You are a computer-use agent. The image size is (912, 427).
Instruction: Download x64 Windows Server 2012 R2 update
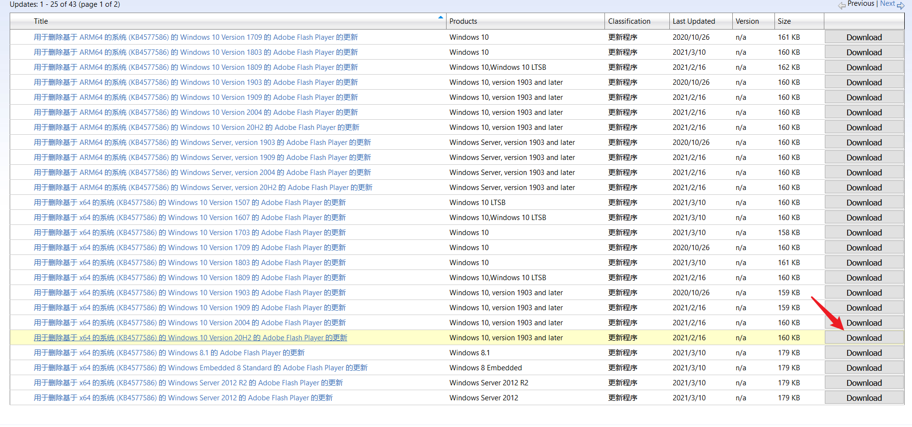click(x=864, y=383)
